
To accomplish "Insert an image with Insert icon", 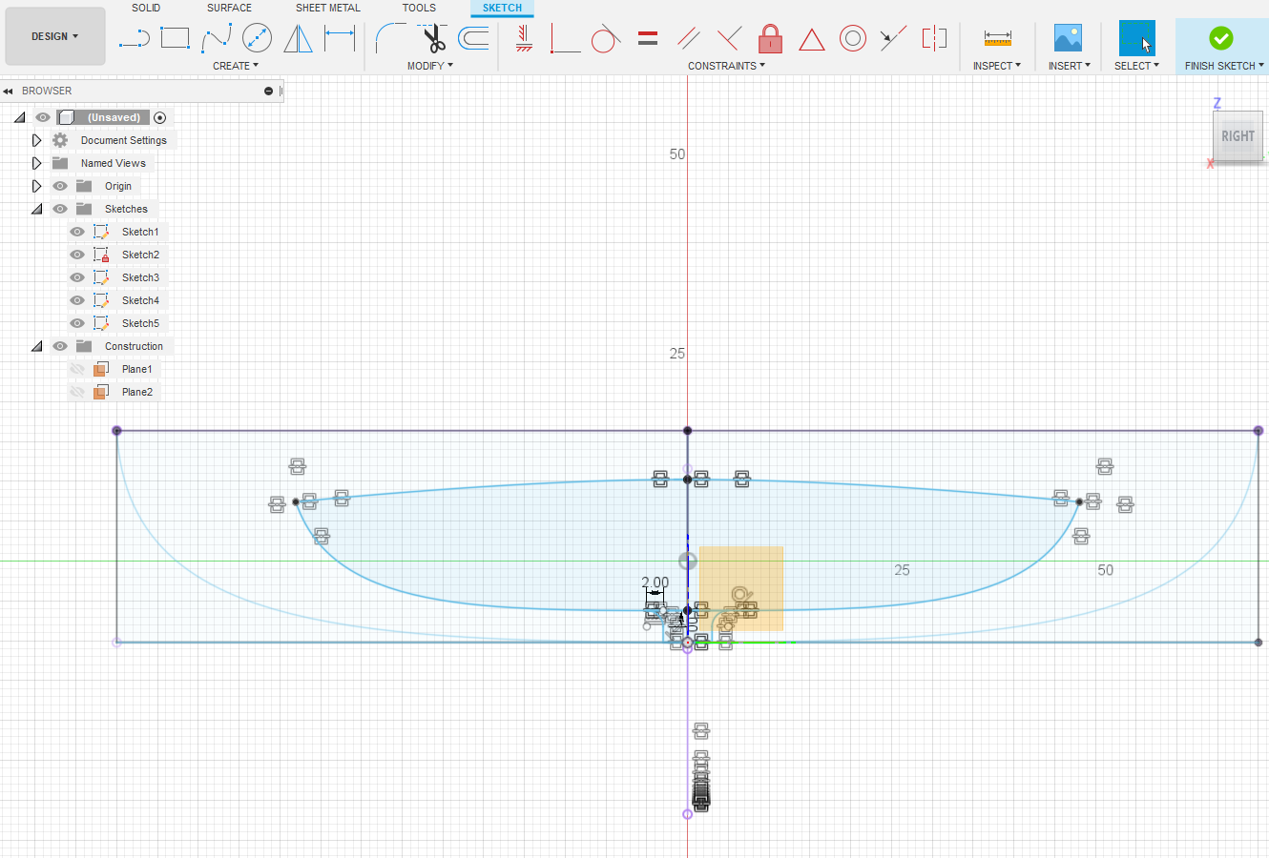I will pyautogui.click(x=1068, y=38).
